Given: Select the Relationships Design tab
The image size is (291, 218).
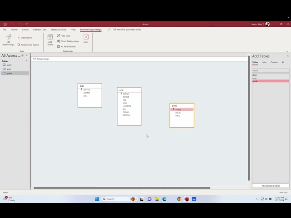Looking at the screenshot, I should point(90,30).
